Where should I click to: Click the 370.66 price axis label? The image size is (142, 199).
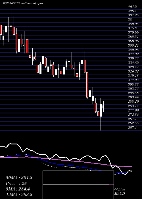click(x=133, y=32)
